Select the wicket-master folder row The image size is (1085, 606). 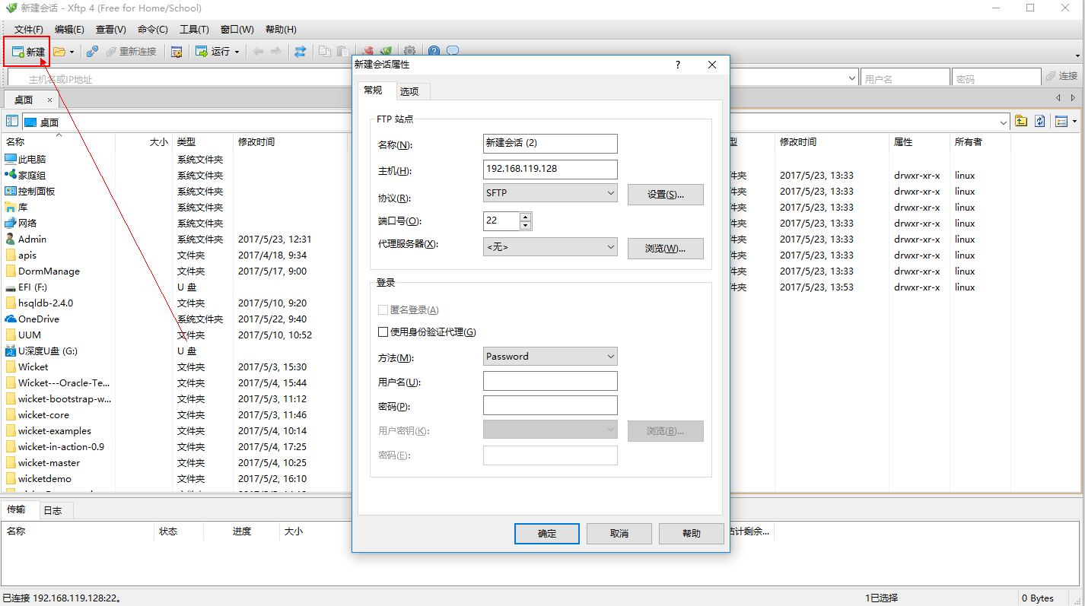click(49, 462)
